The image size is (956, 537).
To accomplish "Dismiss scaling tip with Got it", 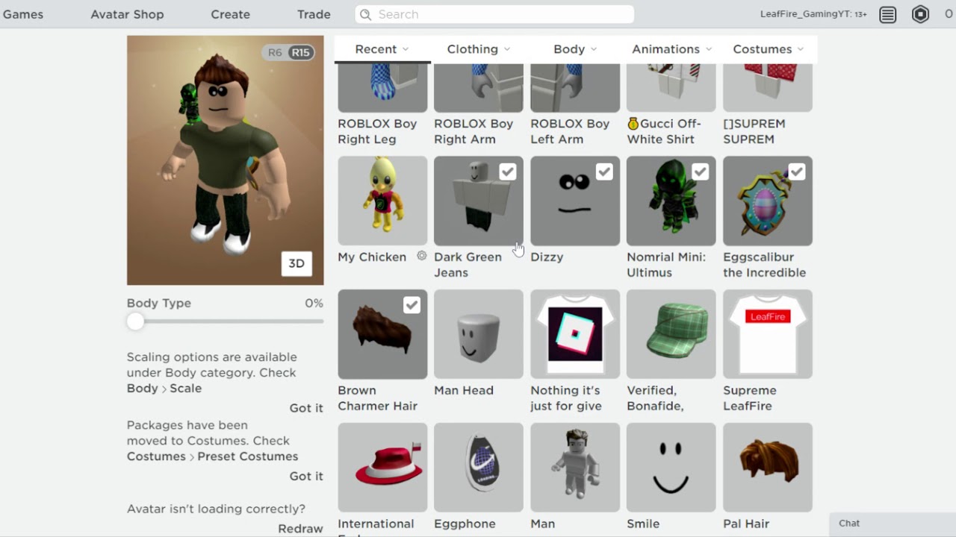I will [x=306, y=408].
